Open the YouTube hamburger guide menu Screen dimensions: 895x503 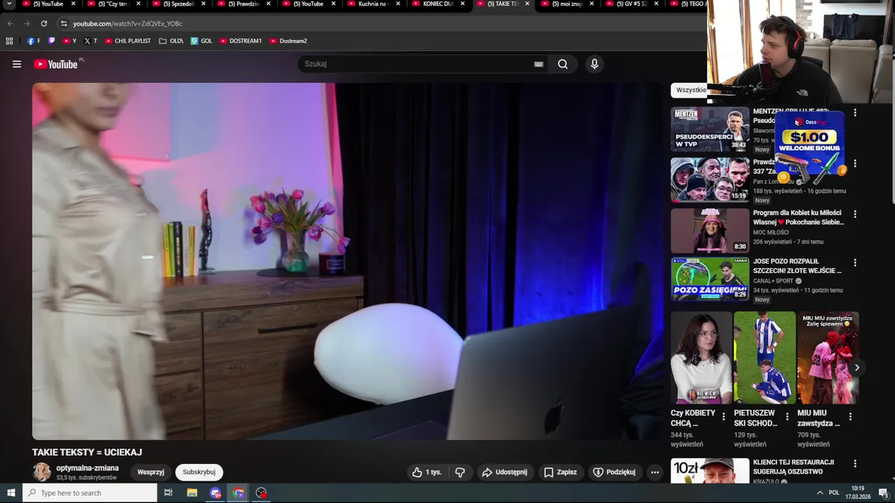pos(17,64)
